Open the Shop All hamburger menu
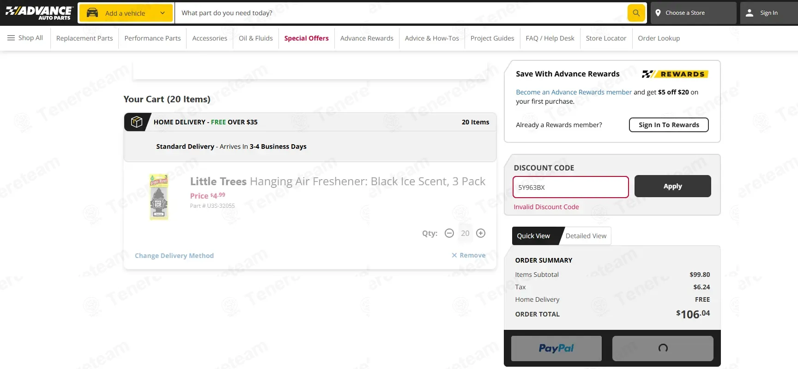Image resolution: width=798 pixels, height=369 pixels. (x=25, y=38)
